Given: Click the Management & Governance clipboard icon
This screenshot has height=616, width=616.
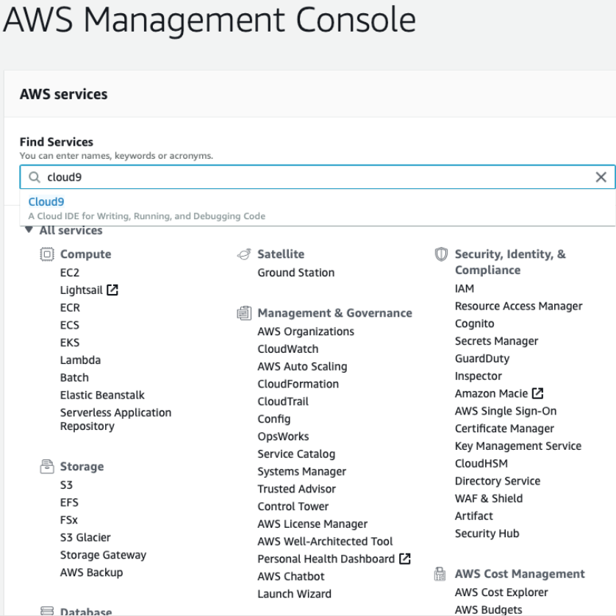Looking at the screenshot, I should (x=244, y=313).
